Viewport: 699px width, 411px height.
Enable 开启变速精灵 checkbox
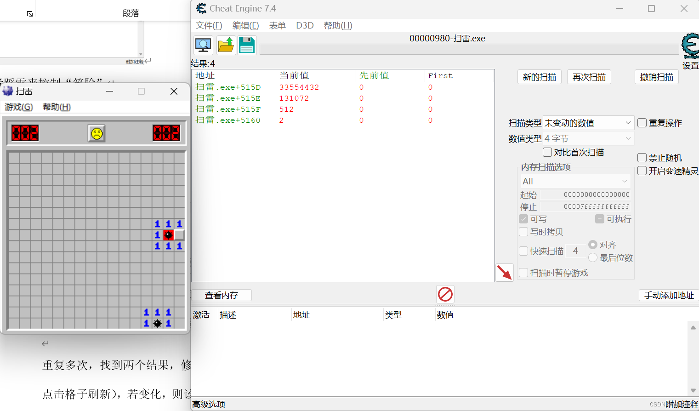tap(642, 171)
